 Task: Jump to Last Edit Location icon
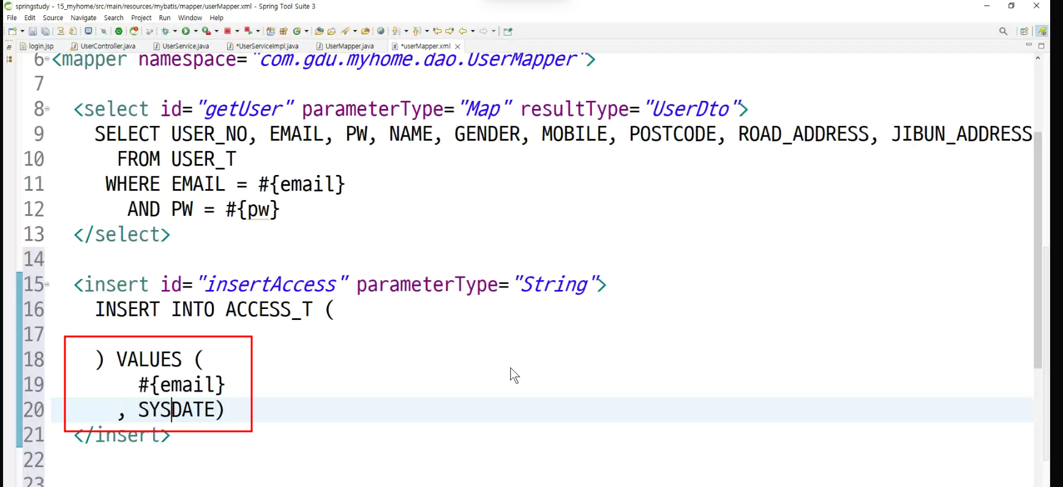click(x=437, y=31)
